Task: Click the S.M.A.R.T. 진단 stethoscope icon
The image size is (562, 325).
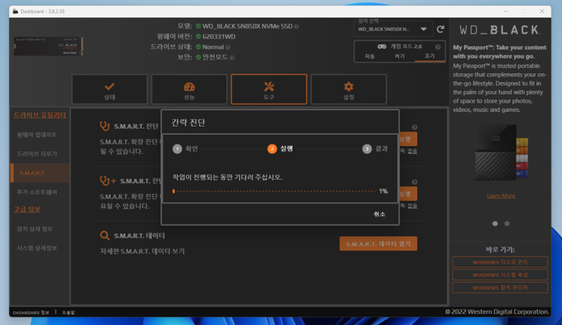Action: 105,126
